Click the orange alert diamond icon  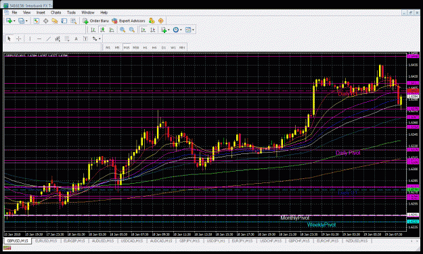(x=161, y=21)
